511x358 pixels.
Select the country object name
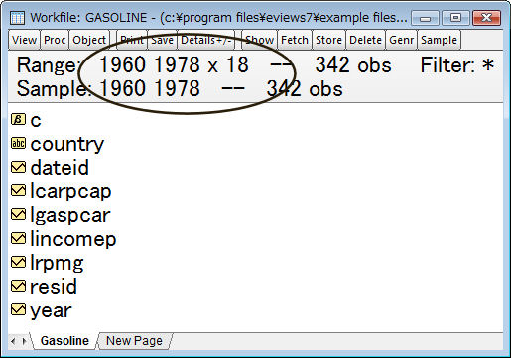(67, 145)
